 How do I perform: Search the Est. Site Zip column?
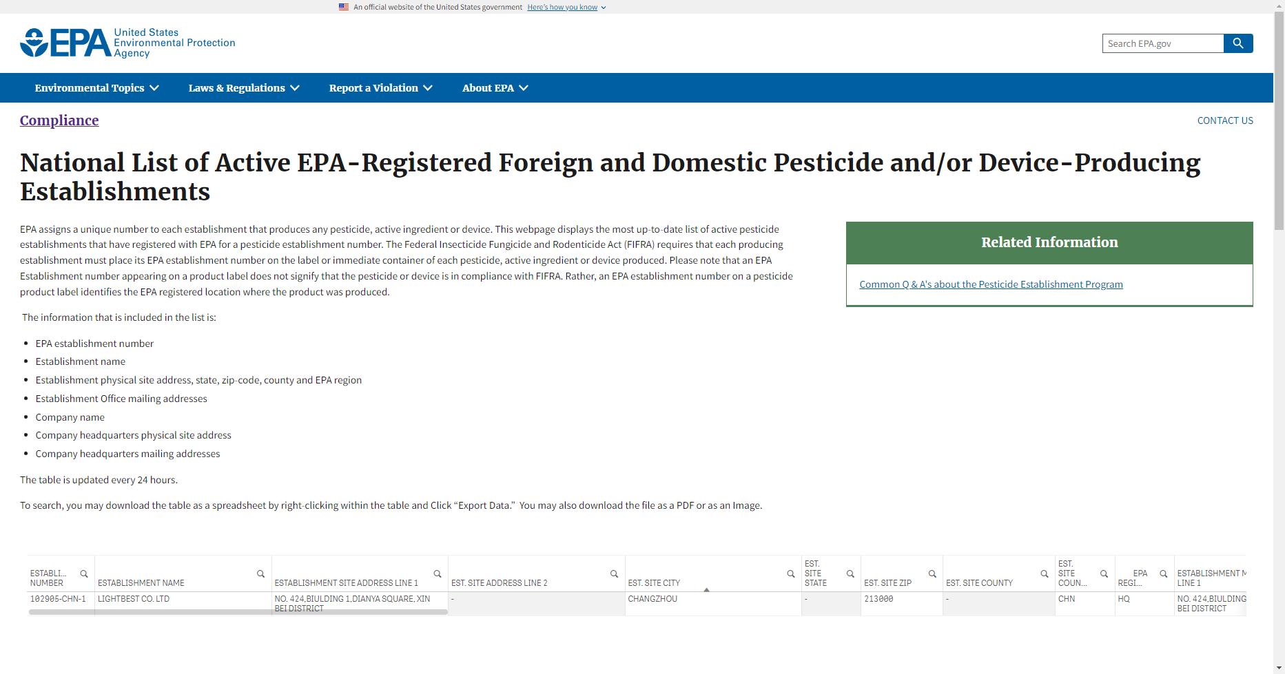click(x=932, y=573)
